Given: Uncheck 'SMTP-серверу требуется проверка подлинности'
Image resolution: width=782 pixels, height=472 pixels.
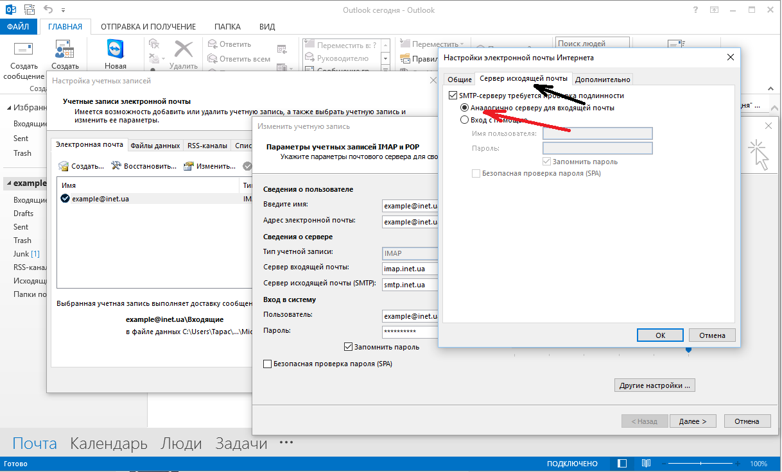Looking at the screenshot, I should click(453, 96).
